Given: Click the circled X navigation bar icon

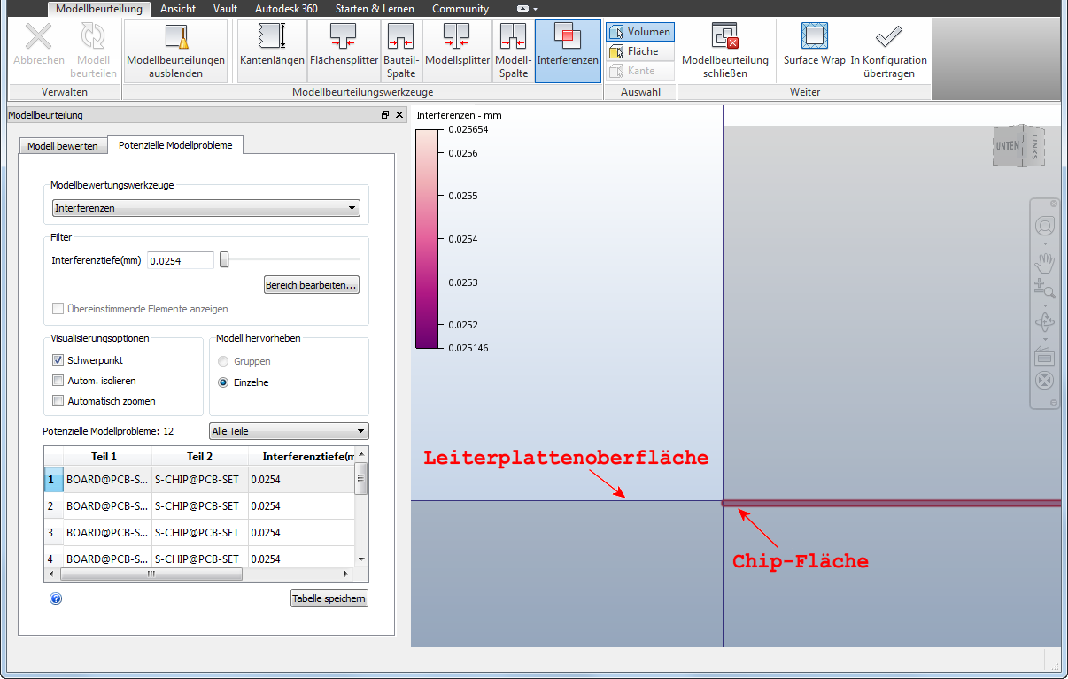Looking at the screenshot, I should pyautogui.click(x=1045, y=382).
